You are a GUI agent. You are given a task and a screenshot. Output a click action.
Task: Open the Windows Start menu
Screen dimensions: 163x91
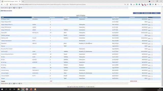pyautogui.click(x=2, y=89)
